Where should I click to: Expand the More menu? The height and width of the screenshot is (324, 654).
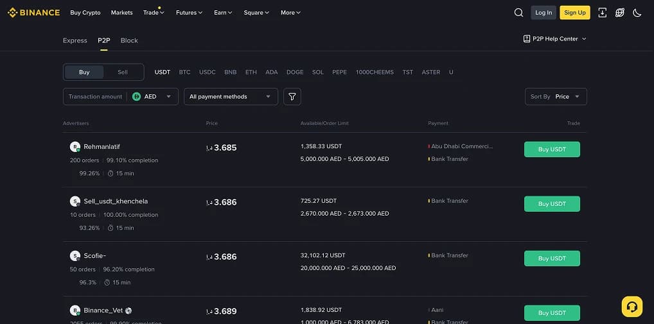click(291, 12)
